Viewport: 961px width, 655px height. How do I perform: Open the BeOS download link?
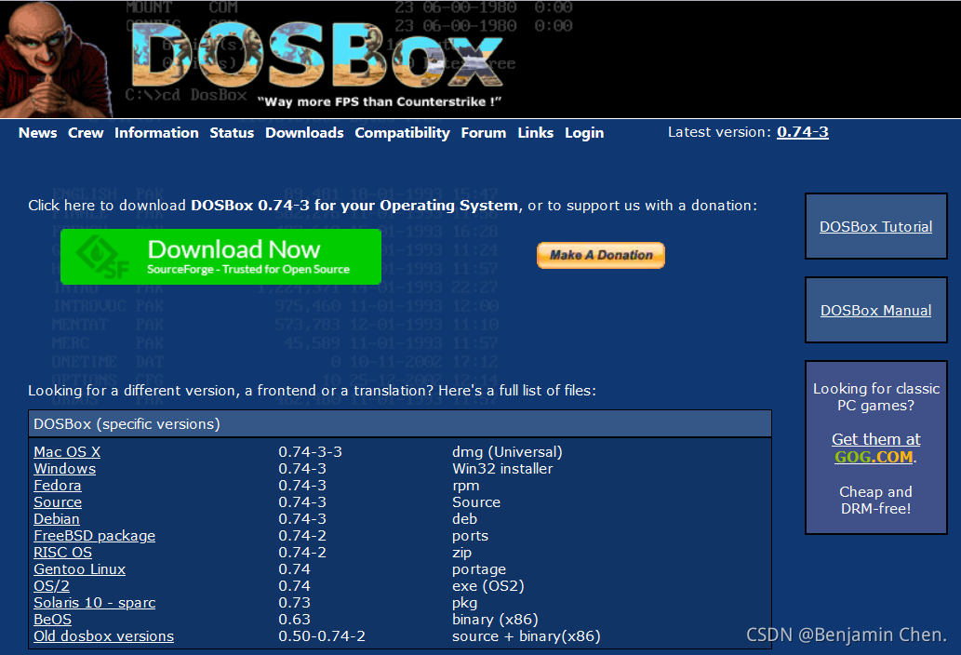52,620
